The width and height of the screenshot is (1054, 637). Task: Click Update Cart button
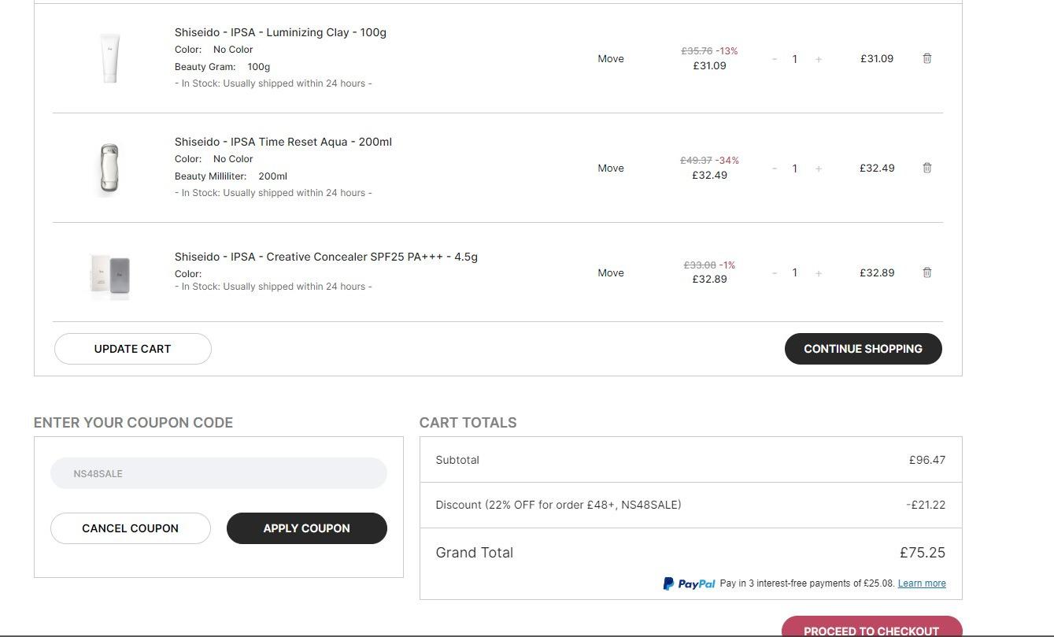click(132, 349)
